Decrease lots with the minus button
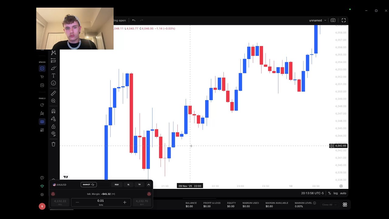The height and width of the screenshot is (219, 389). (x=77, y=202)
